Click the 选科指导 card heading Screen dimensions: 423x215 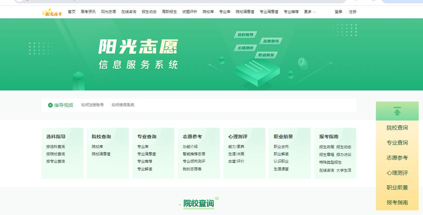56,137
